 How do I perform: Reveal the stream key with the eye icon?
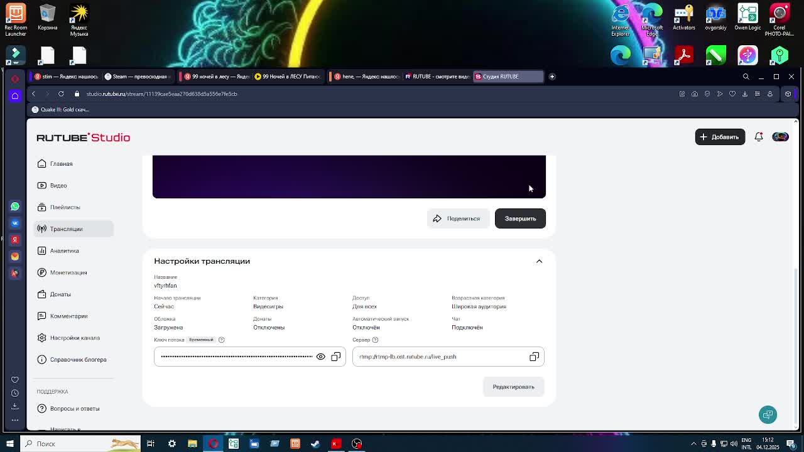pos(320,357)
